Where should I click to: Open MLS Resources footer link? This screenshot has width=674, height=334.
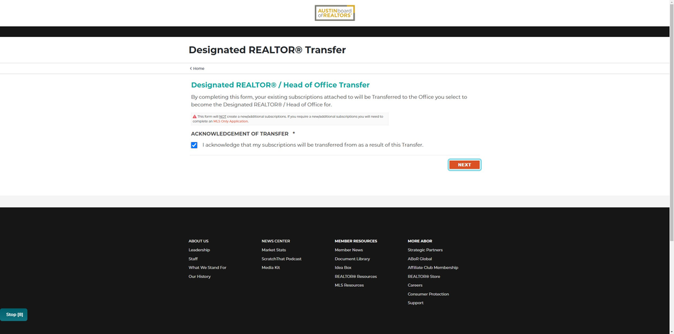[349, 285]
